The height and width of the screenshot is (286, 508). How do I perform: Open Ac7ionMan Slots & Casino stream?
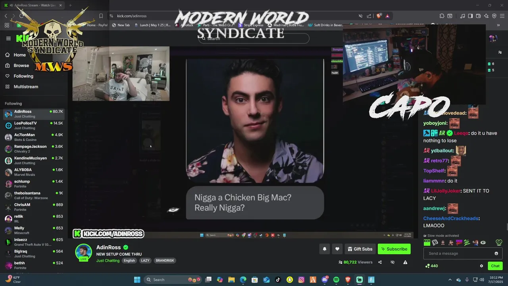[x=34, y=137]
